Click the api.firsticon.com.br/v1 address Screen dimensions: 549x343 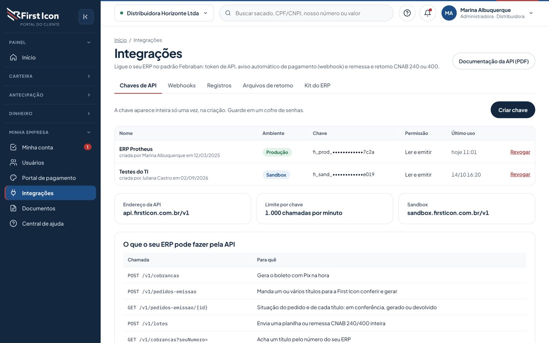(156, 213)
